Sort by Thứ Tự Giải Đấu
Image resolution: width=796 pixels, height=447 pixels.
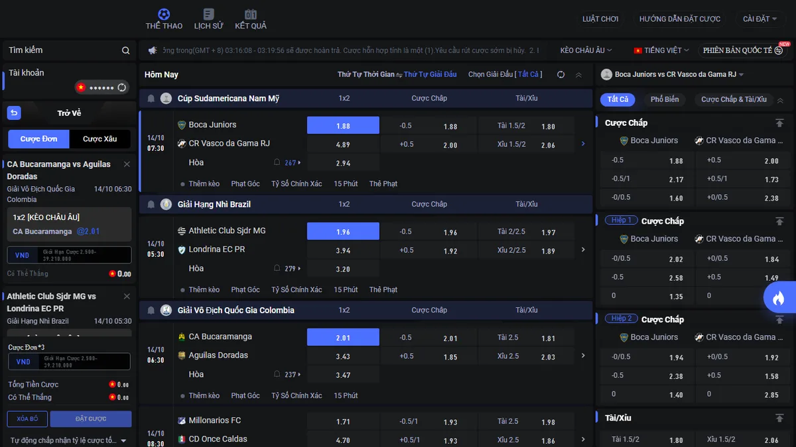(x=430, y=75)
